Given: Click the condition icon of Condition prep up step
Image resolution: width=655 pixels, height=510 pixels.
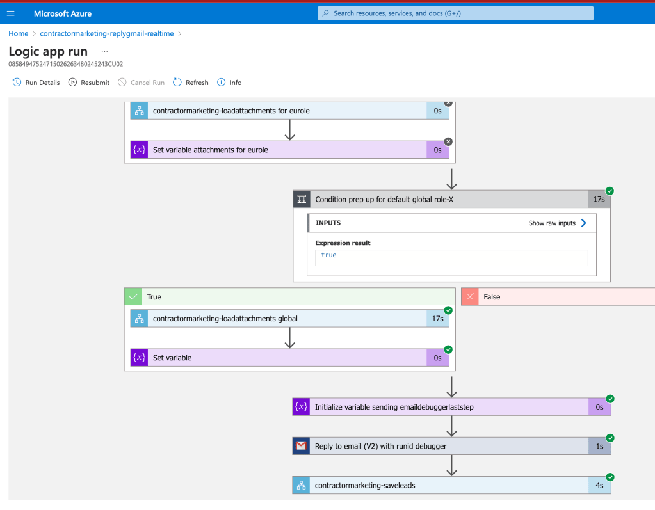Looking at the screenshot, I should pyautogui.click(x=302, y=199).
